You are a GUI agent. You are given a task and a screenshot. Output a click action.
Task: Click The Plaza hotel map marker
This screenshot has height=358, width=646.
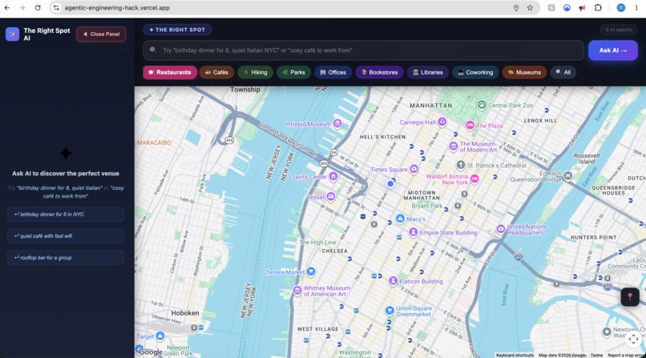pyautogui.click(x=470, y=125)
